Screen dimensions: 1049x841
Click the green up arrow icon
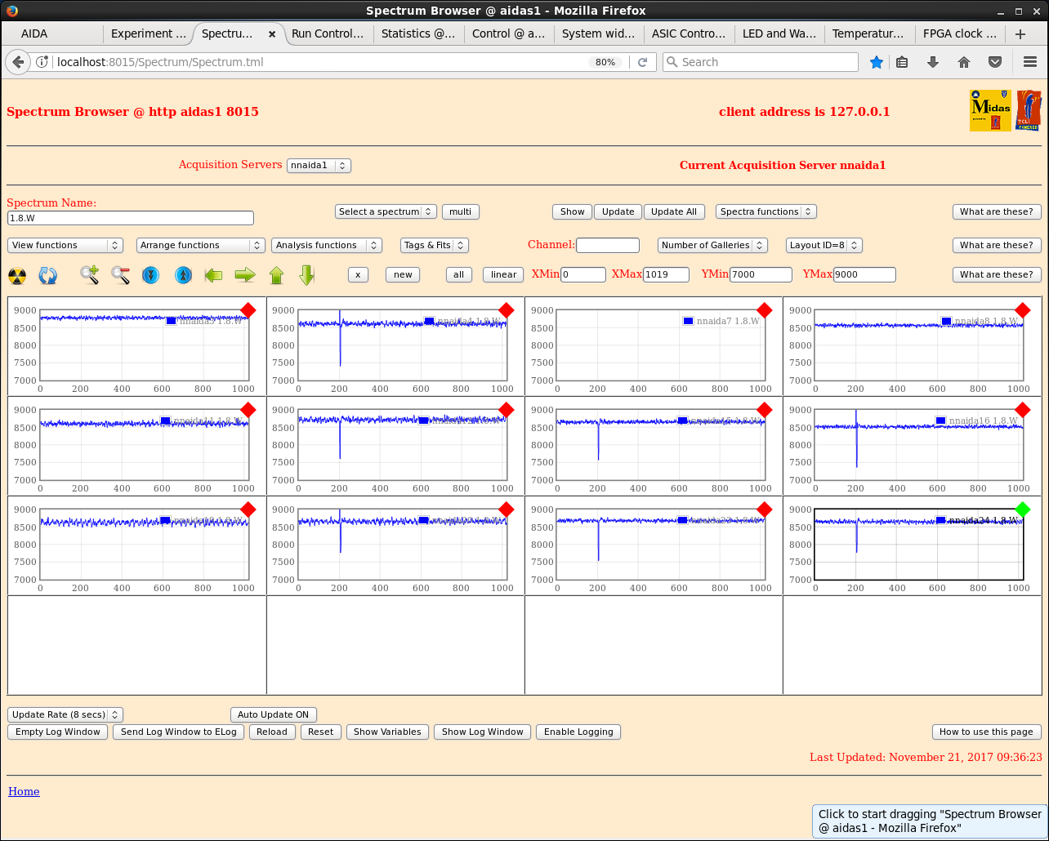pos(276,275)
